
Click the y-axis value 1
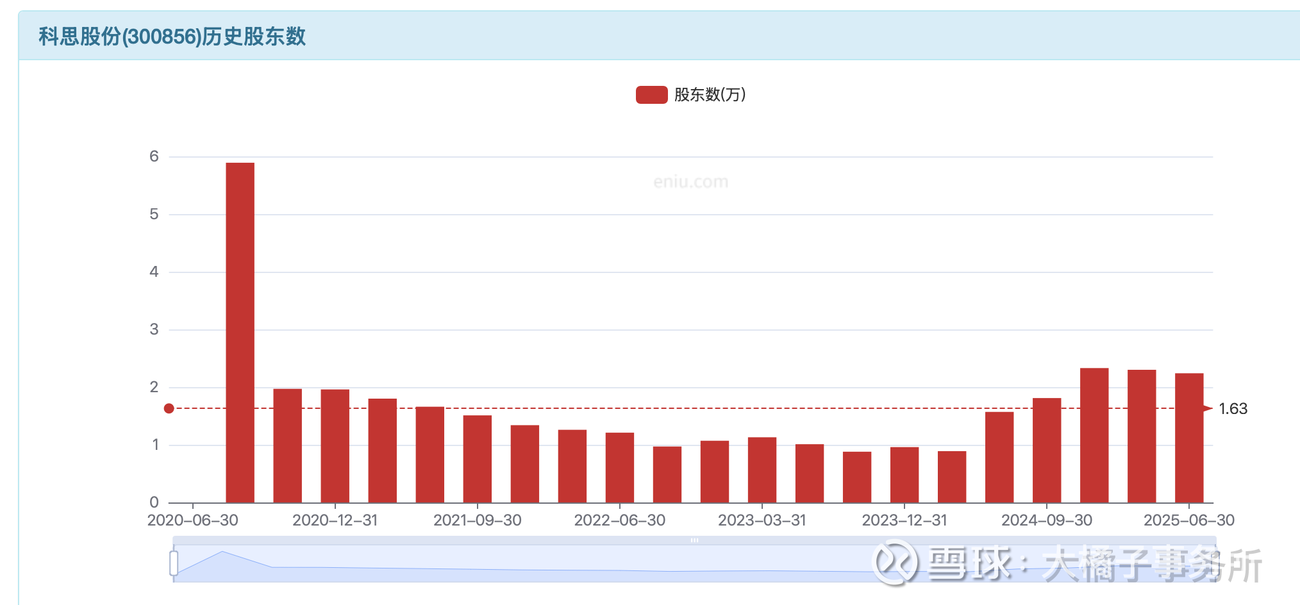tap(154, 445)
